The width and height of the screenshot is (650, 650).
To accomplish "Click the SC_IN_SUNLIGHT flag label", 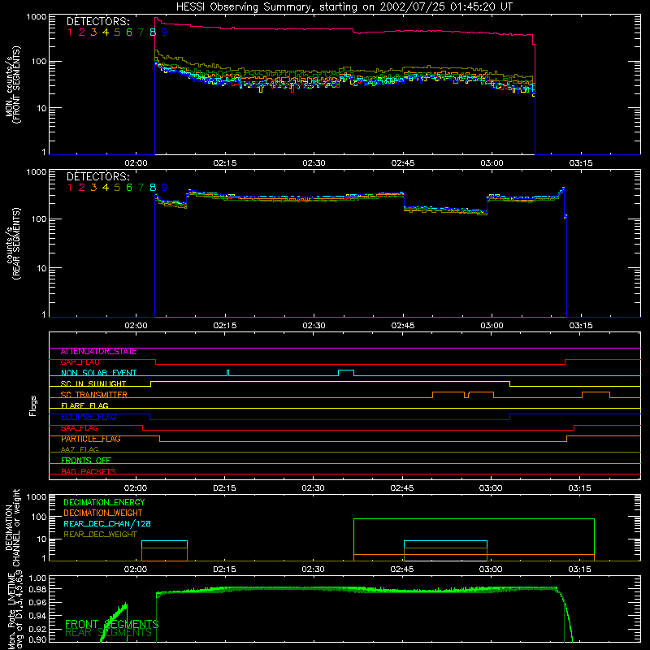I will click(93, 383).
